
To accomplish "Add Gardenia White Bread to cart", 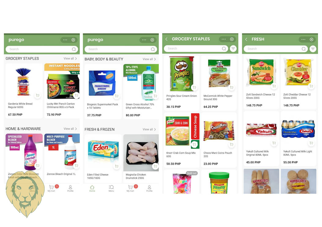I will 38,95.
